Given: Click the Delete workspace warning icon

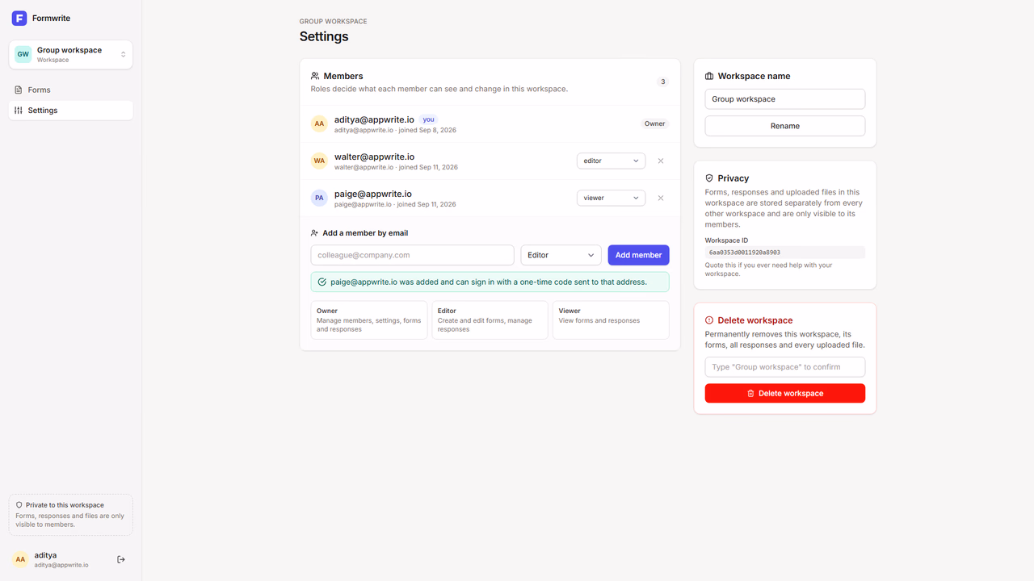Looking at the screenshot, I should tap(709, 320).
